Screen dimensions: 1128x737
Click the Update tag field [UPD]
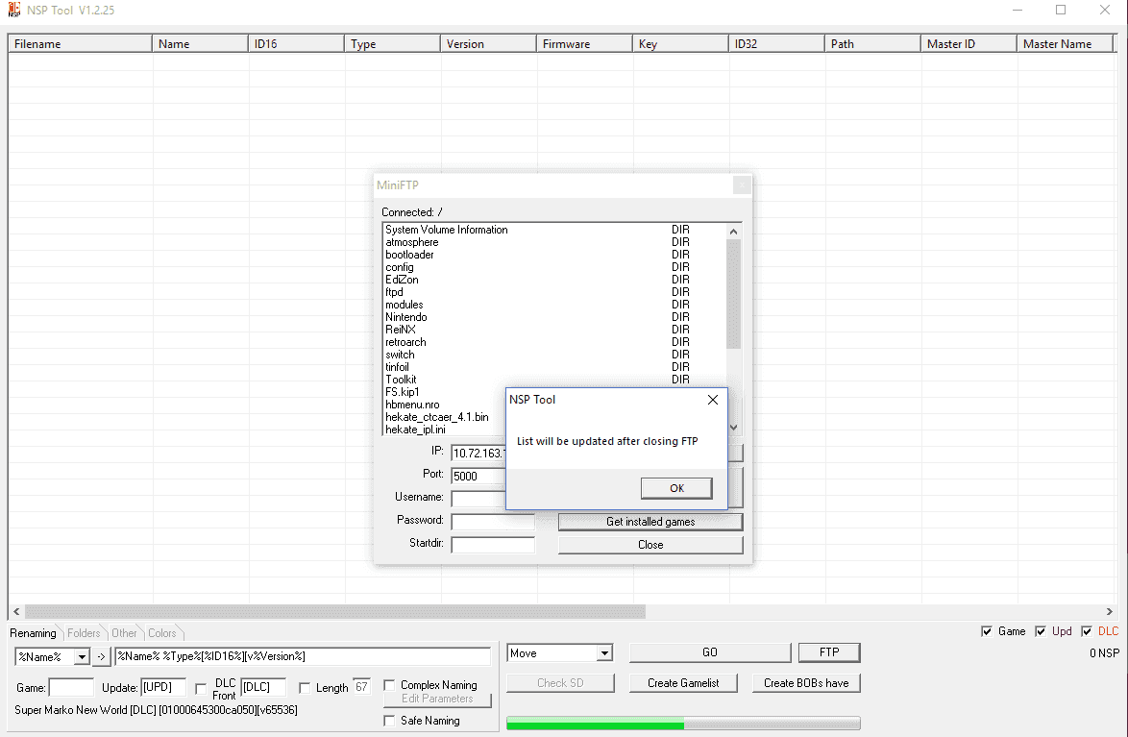click(163, 687)
